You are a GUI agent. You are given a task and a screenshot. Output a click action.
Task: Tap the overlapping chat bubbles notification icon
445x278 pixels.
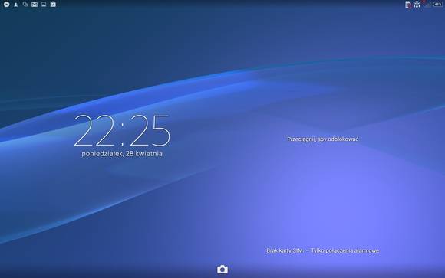click(x=25, y=5)
